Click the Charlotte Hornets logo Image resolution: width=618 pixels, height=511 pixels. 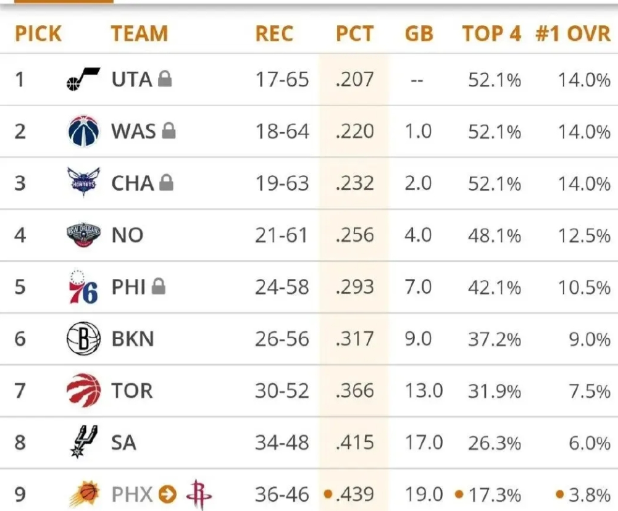[x=83, y=183]
